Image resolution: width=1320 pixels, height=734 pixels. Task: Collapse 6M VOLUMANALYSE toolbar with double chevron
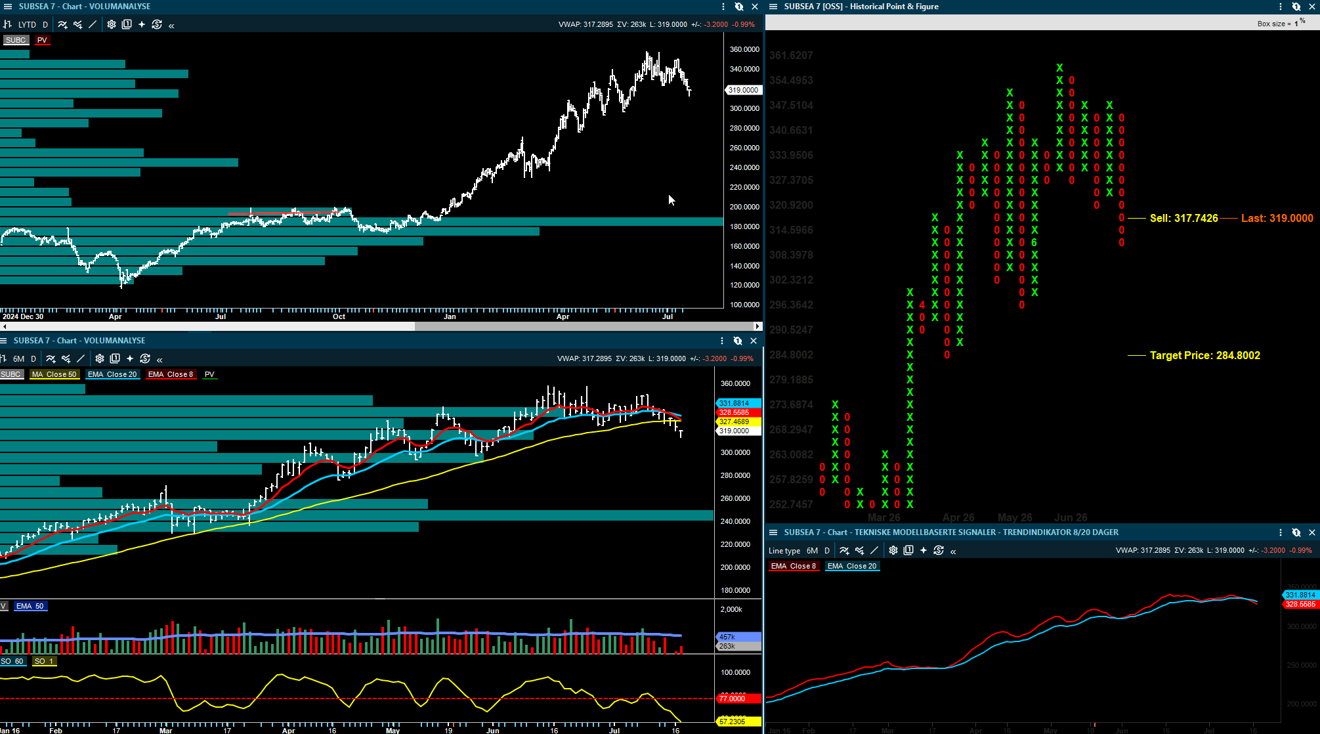(x=160, y=360)
